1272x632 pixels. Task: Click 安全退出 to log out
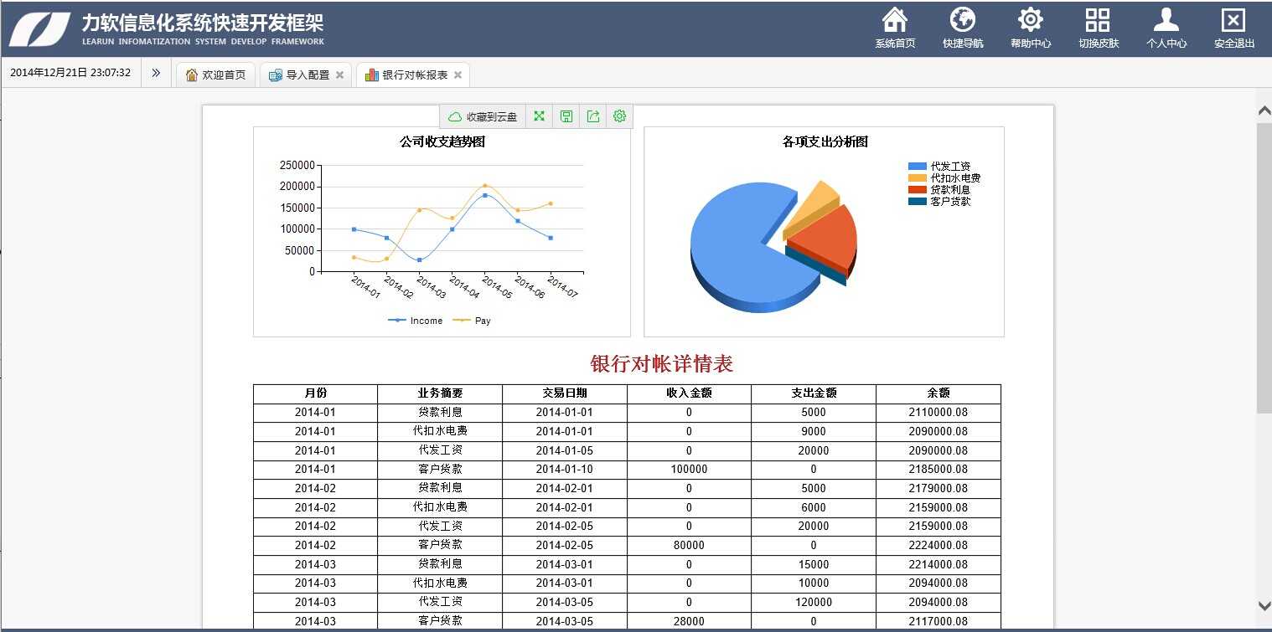pos(1234,28)
